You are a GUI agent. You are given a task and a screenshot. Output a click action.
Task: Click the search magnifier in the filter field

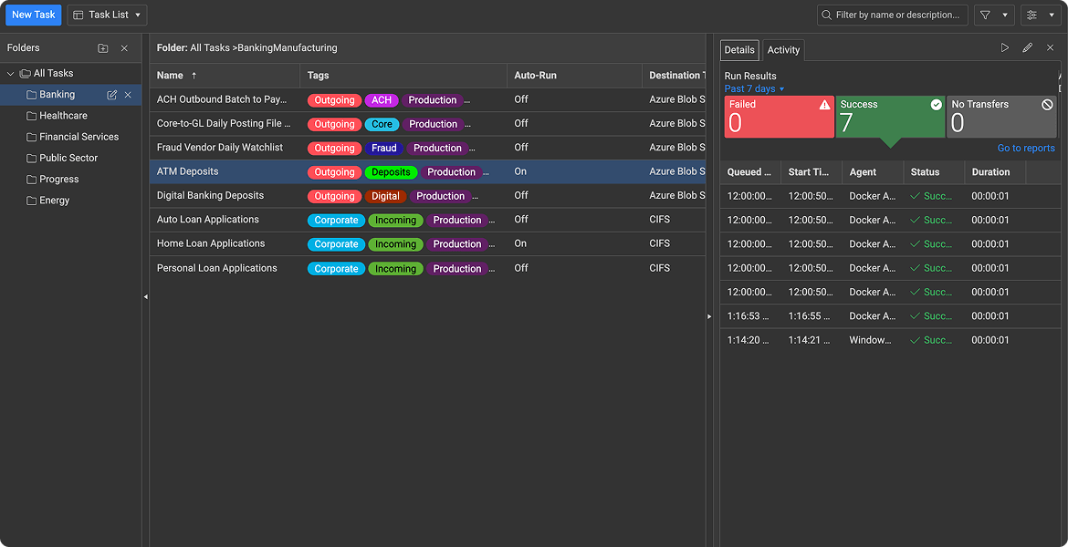[826, 15]
